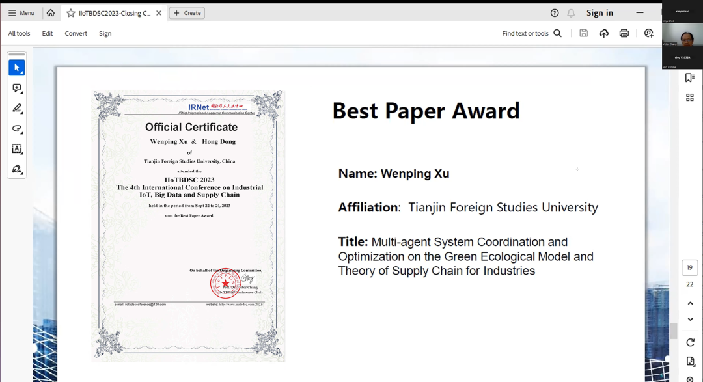Click the Best Paper Award certificate image
The width and height of the screenshot is (703, 382).
coord(188,226)
